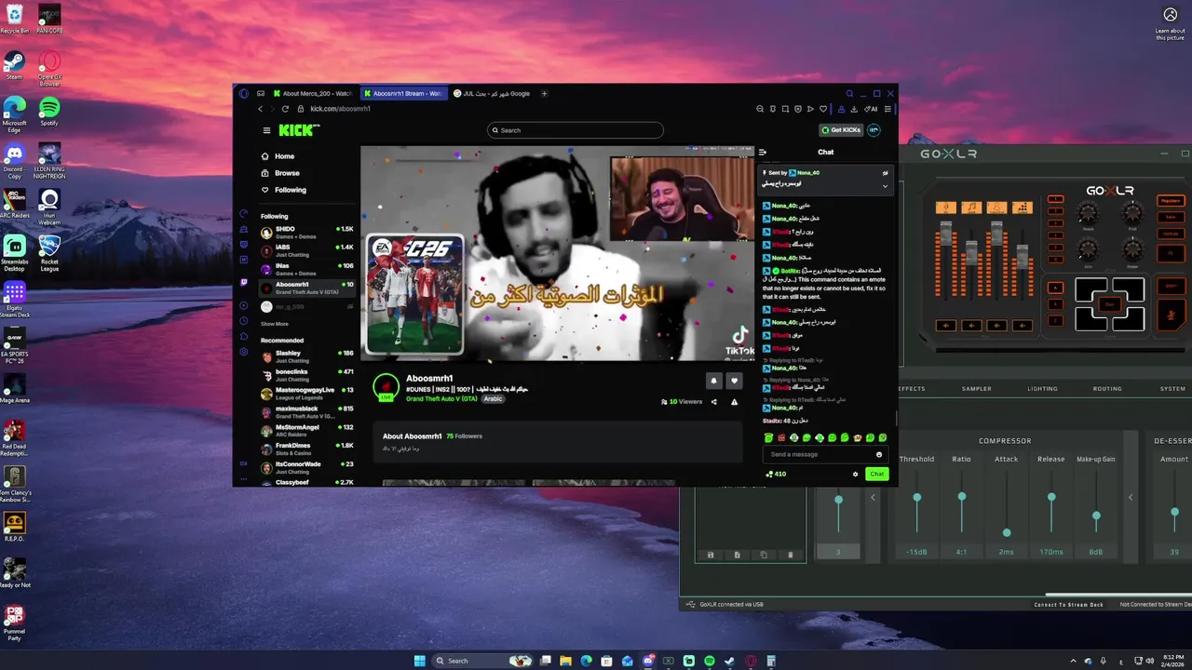Collapse GoXLR compressor left arrow

coord(873,498)
